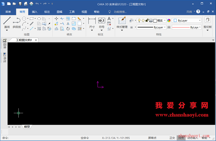
Task: Switch to the 图幅 ribbon tab
Action: (x=59, y=12)
